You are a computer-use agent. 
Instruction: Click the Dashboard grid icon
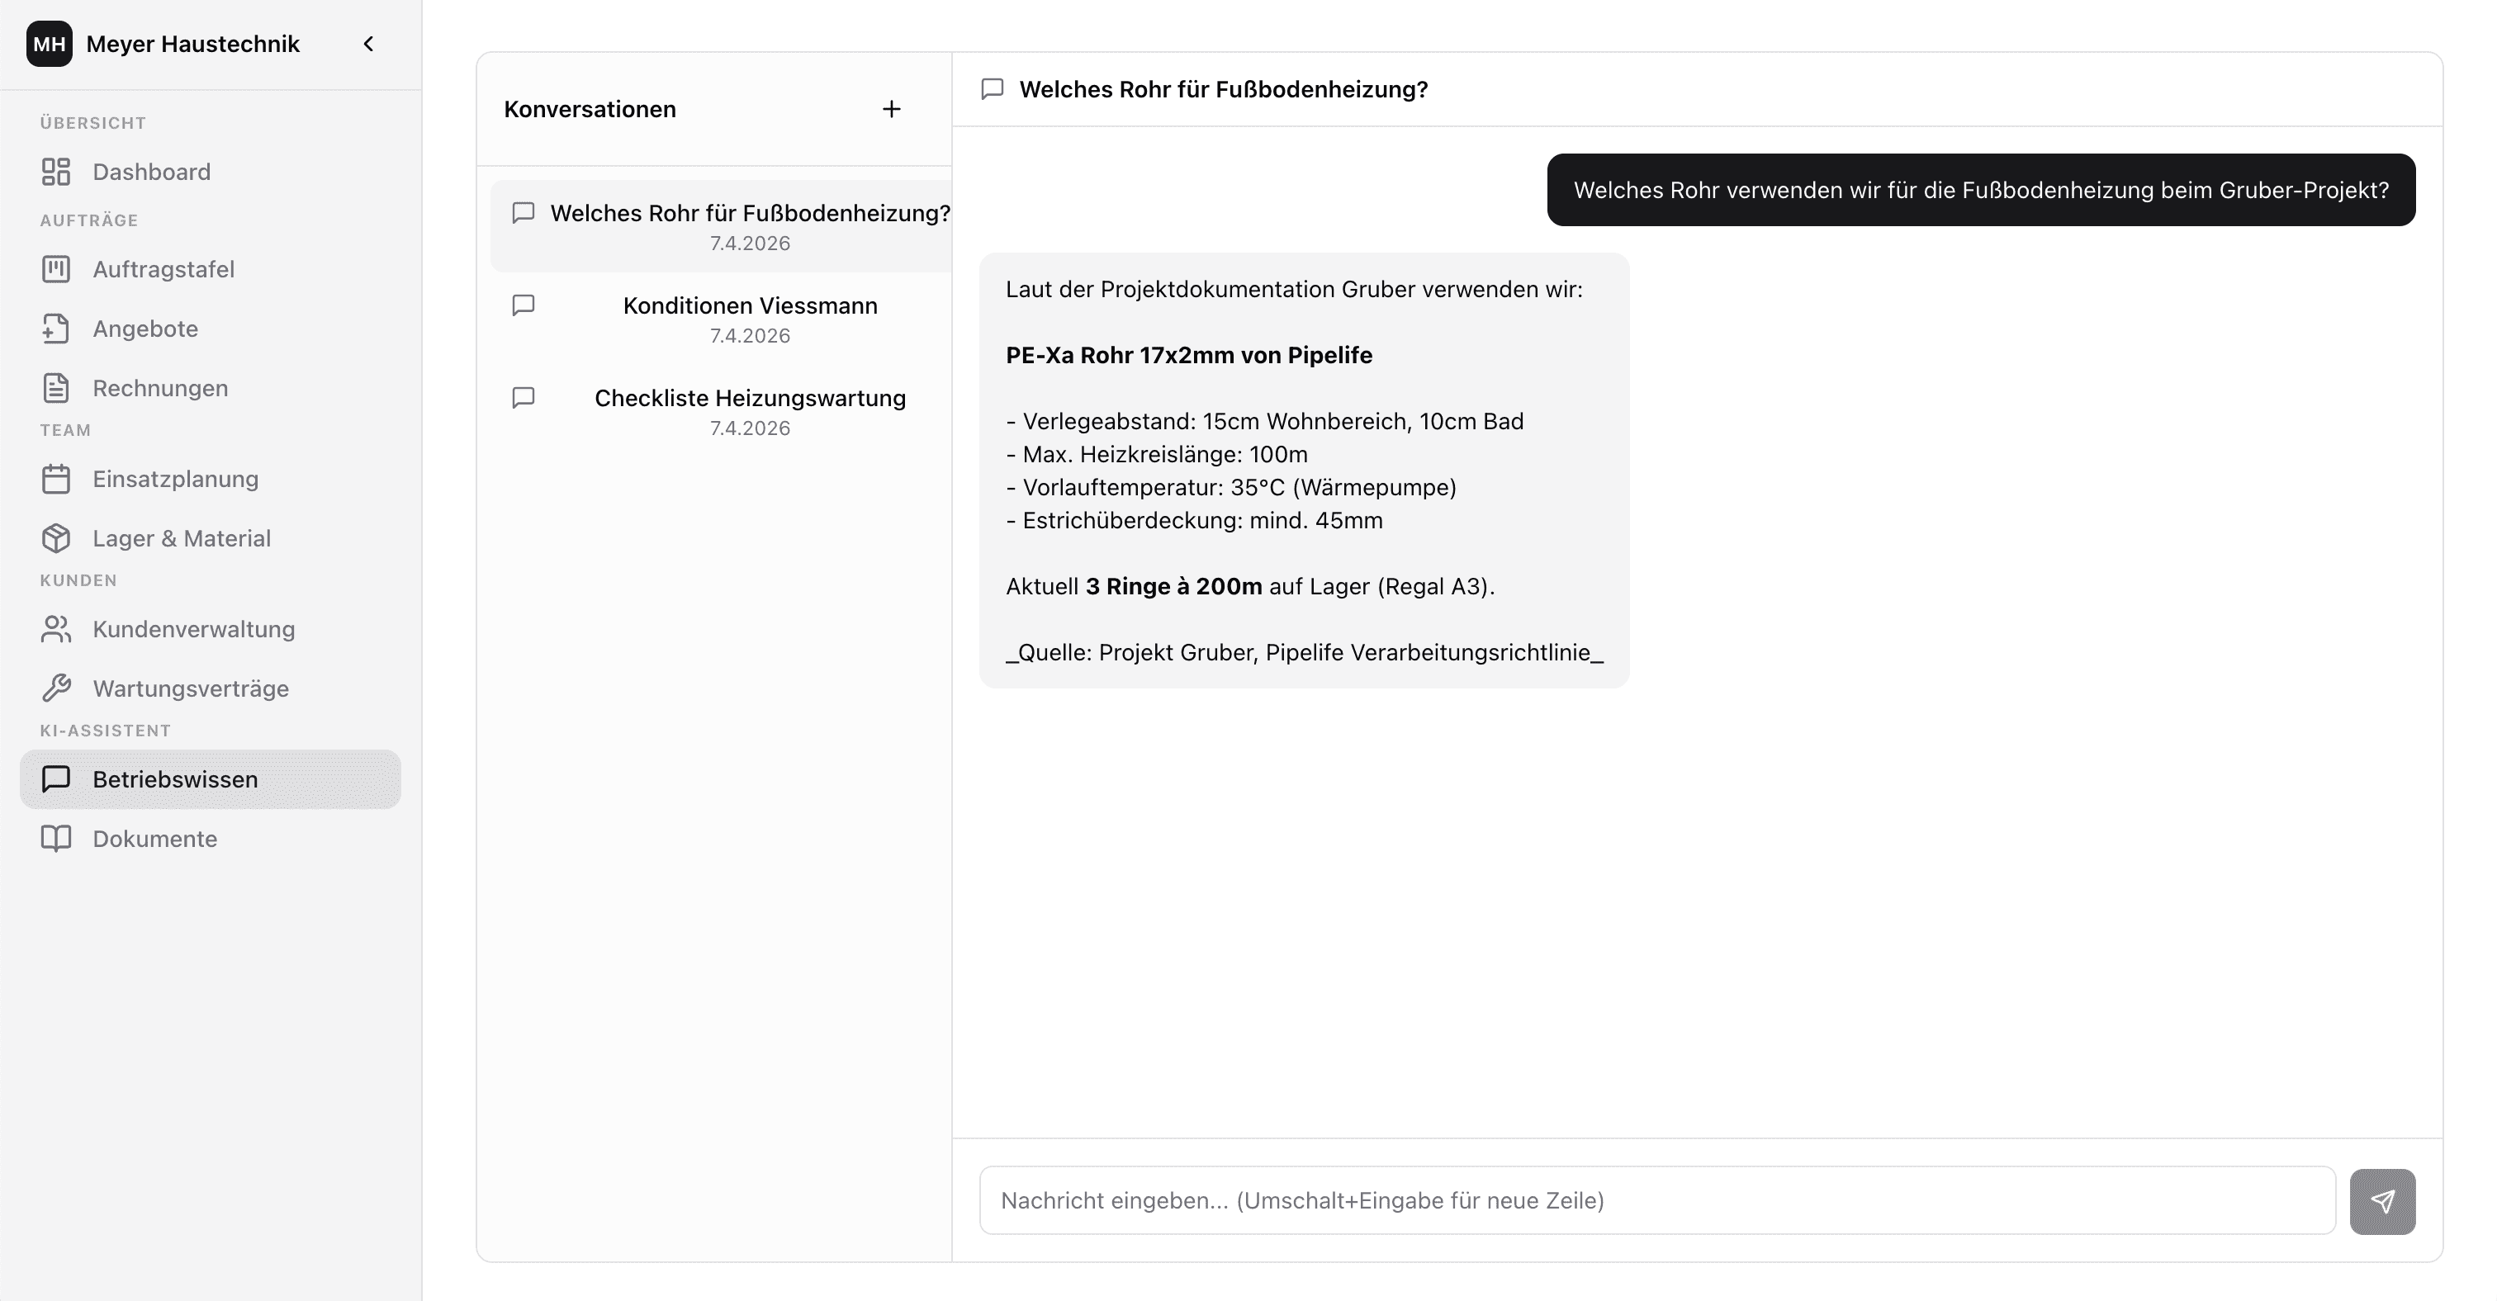point(56,172)
